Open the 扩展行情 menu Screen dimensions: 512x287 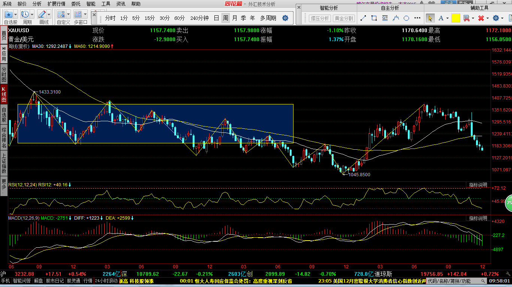pyautogui.click(x=56, y=4)
